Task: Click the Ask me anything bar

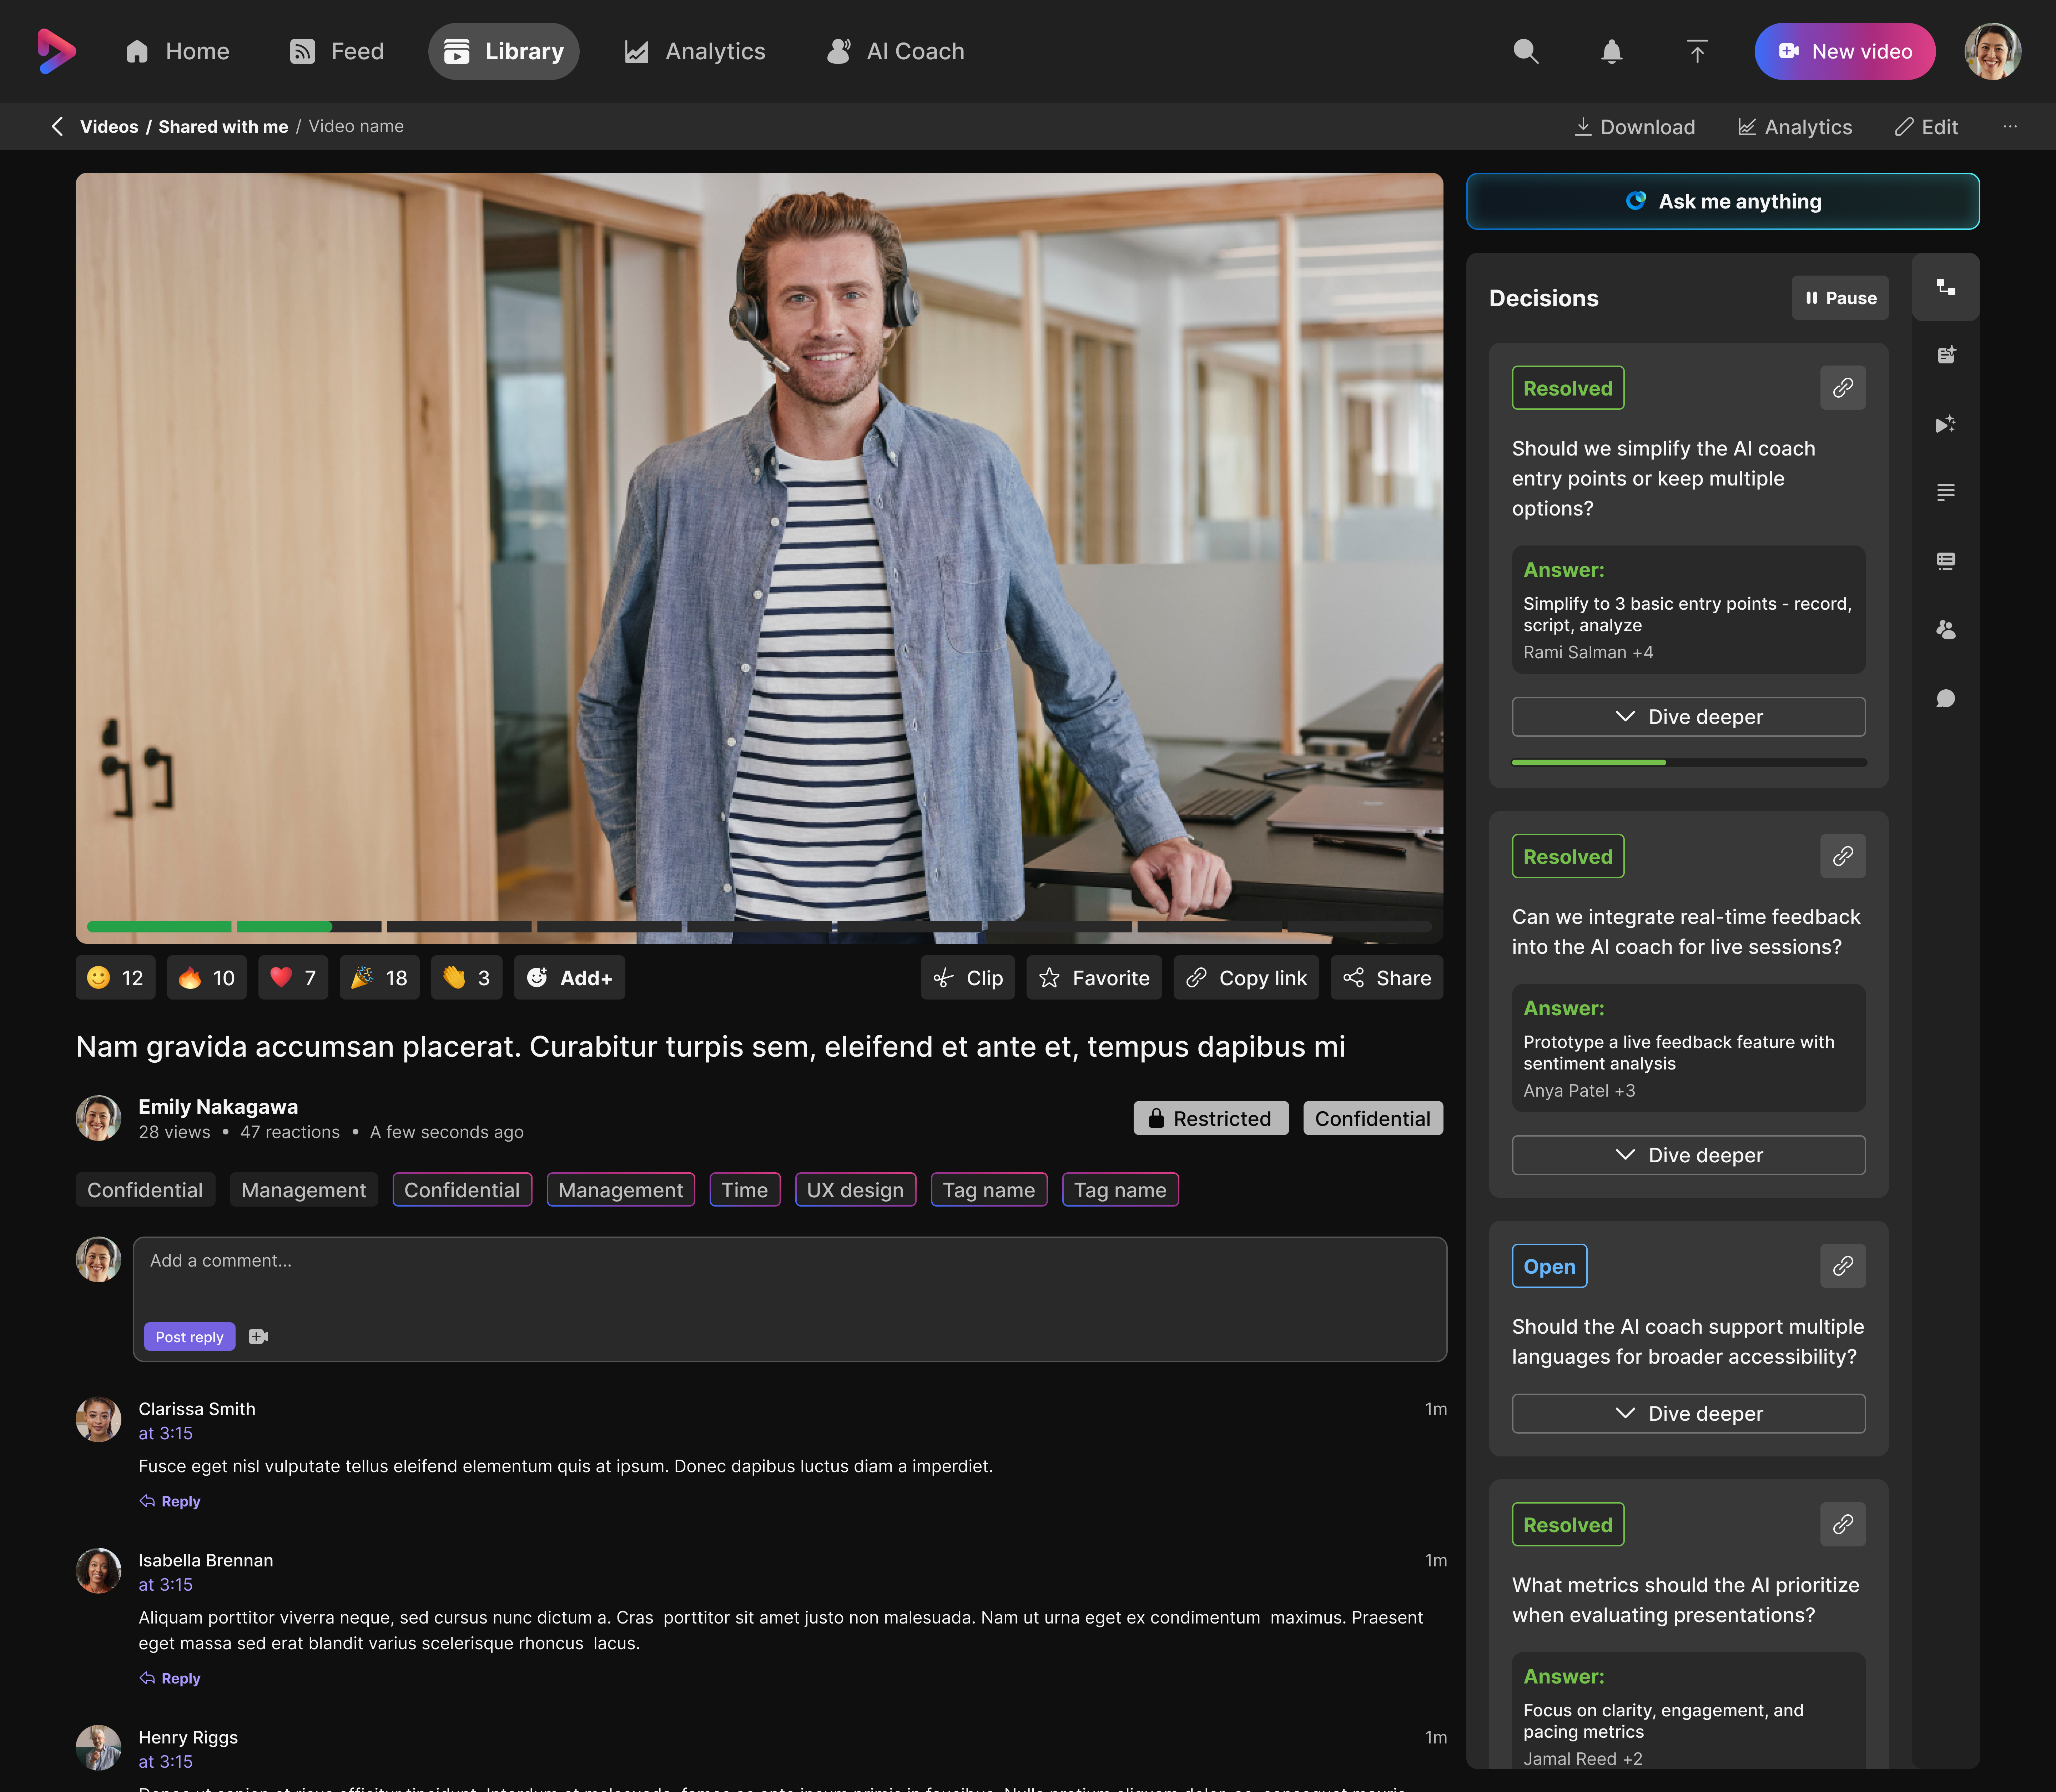Action: click(x=1723, y=201)
